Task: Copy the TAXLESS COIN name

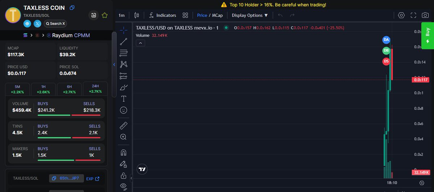Action: point(72,7)
